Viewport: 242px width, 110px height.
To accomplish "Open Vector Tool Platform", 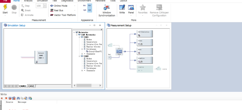I will pos(63,15).
